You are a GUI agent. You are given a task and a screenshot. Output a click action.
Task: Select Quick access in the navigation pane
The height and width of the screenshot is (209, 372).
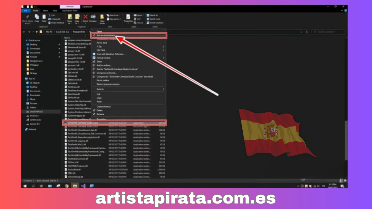[34, 40]
